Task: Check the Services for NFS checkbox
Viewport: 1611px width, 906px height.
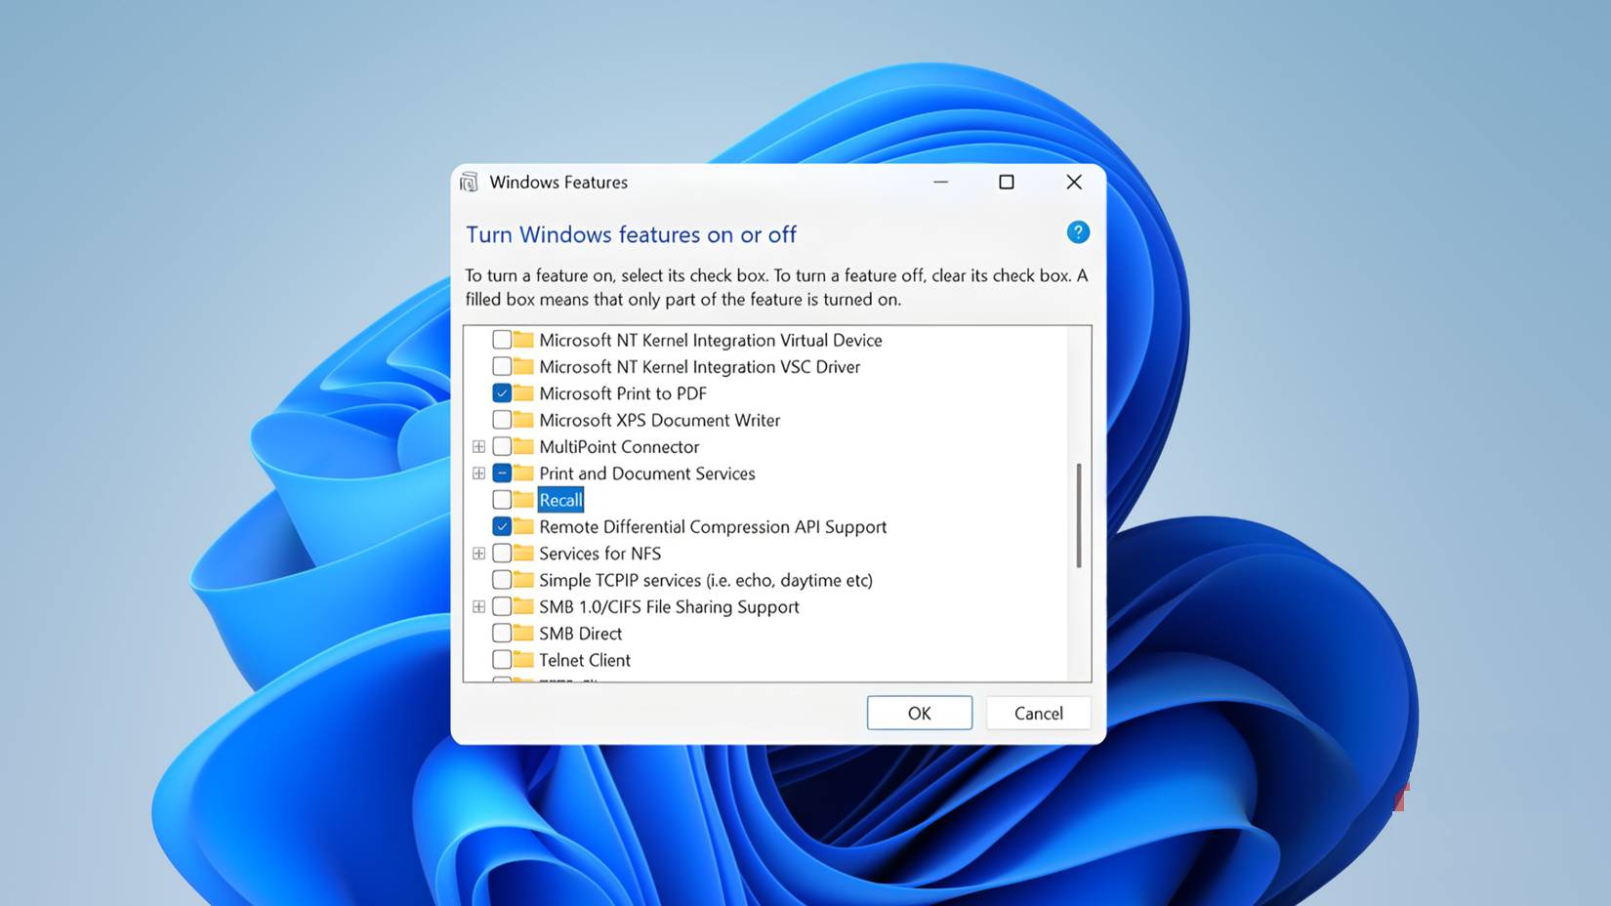Action: [x=502, y=554]
